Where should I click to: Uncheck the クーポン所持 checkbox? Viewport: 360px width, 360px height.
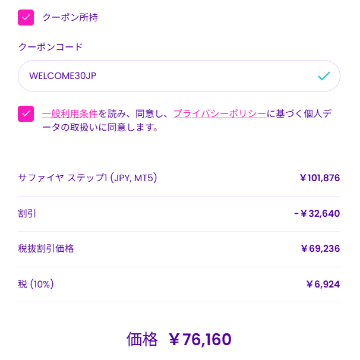tap(26, 17)
